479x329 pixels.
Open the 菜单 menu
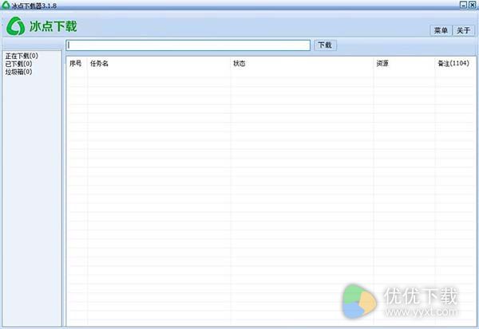tap(441, 30)
